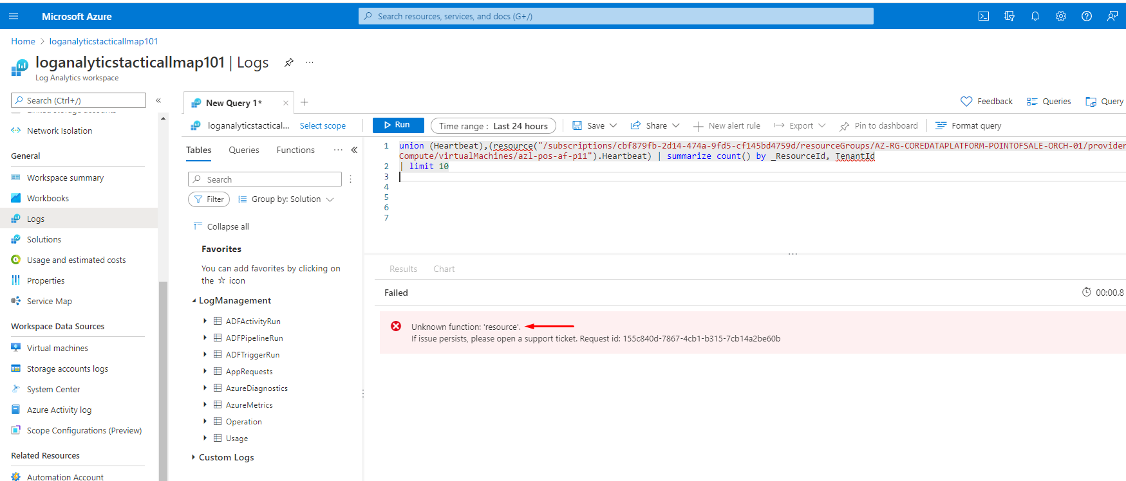The image size is (1126, 481).
Task: Open the Share dropdown chevron
Action: coord(676,125)
